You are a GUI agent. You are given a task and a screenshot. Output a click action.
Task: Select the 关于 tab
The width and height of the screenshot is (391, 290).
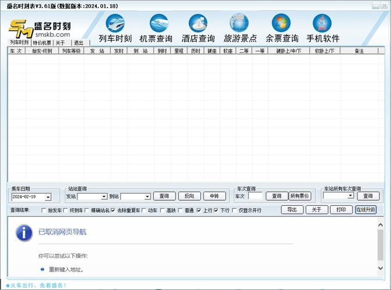coord(60,43)
